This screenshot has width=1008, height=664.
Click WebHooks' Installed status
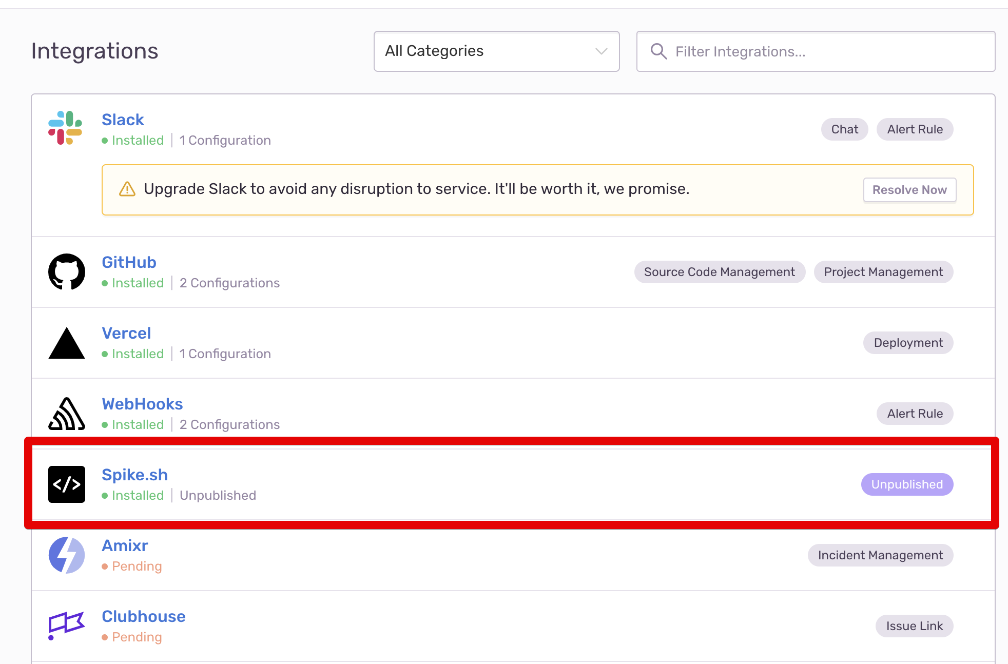click(133, 424)
